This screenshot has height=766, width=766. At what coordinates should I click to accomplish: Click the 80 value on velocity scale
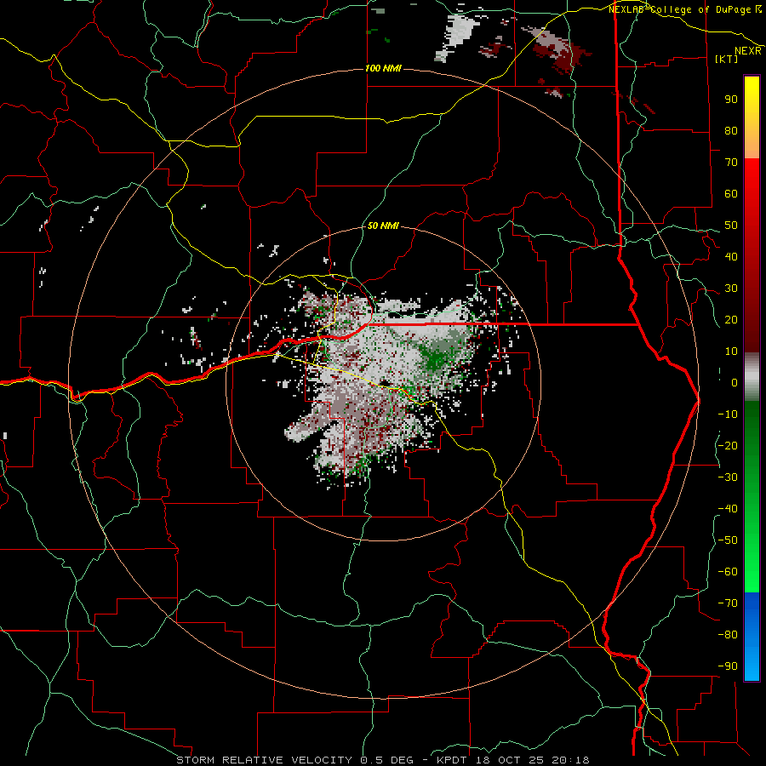[x=731, y=131]
